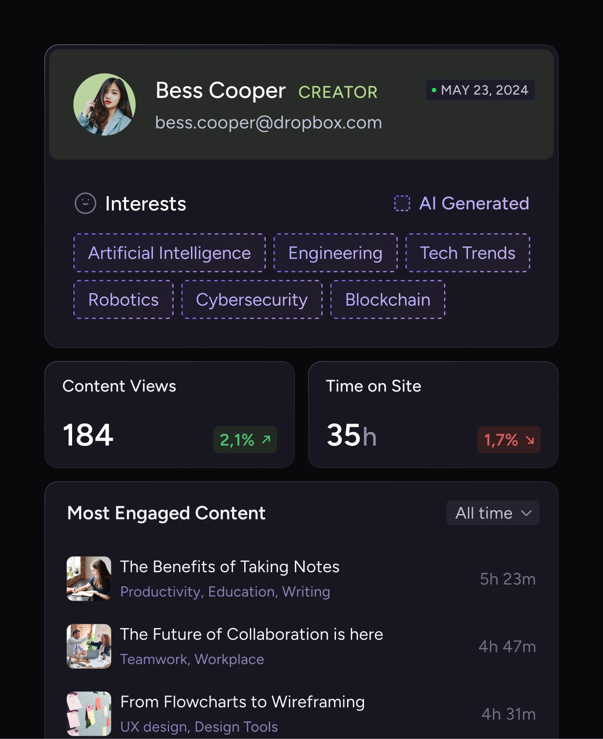The image size is (603, 739).
Task: Select the Tech Trends tag
Action: pyautogui.click(x=468, y=253)
